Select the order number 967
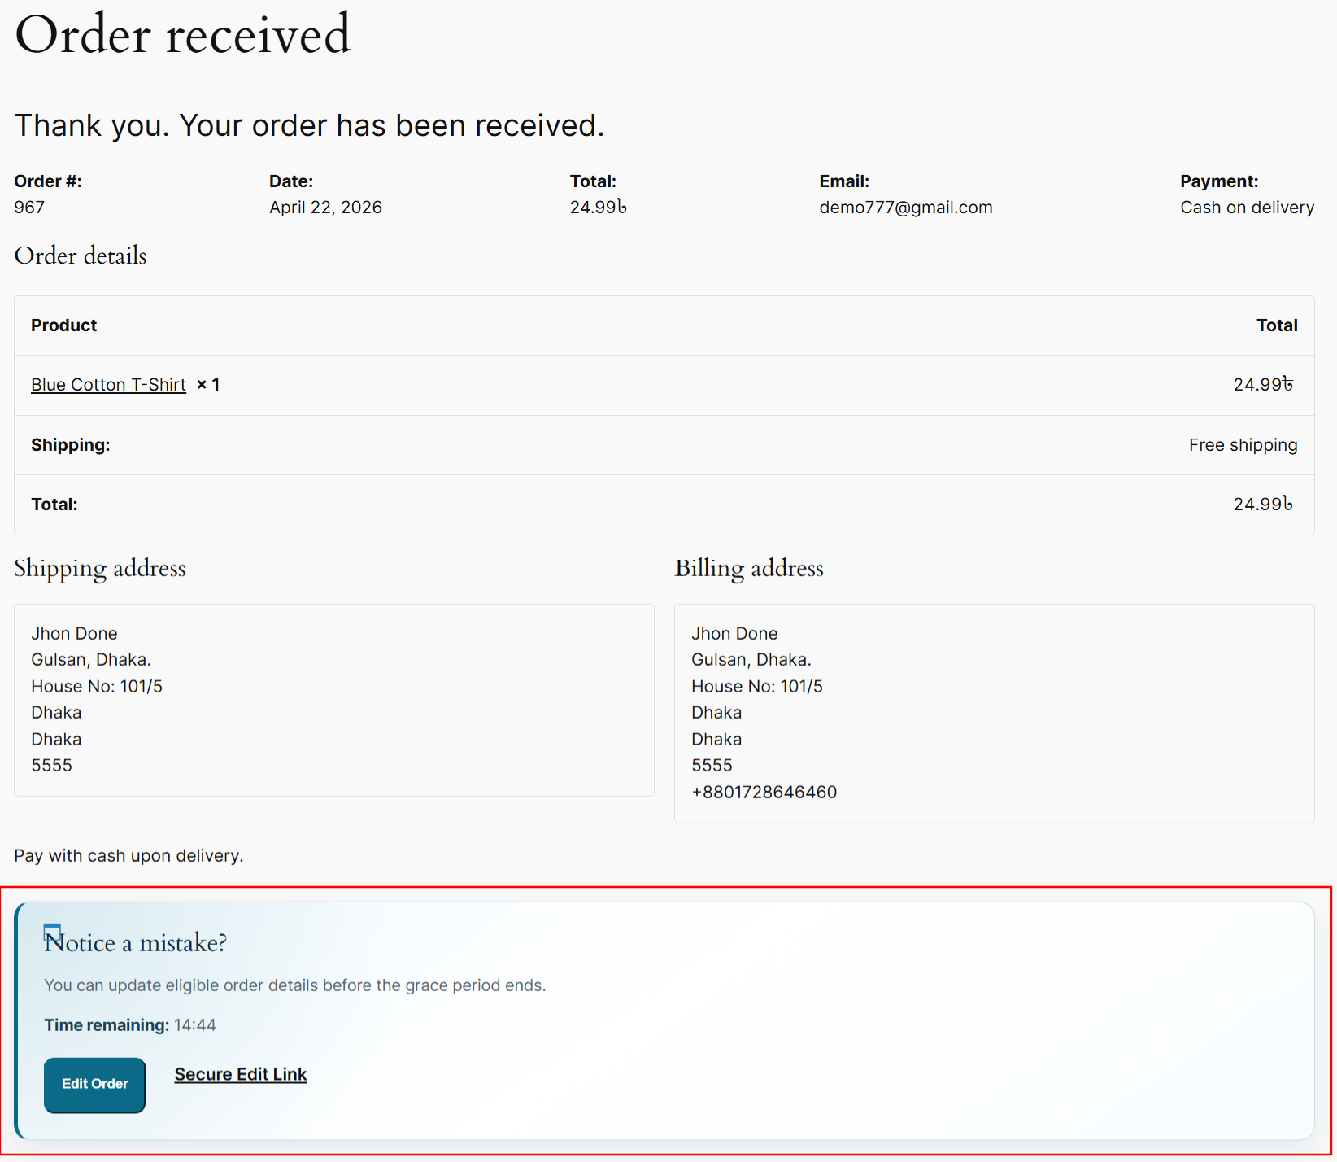 tap(28, 207)
